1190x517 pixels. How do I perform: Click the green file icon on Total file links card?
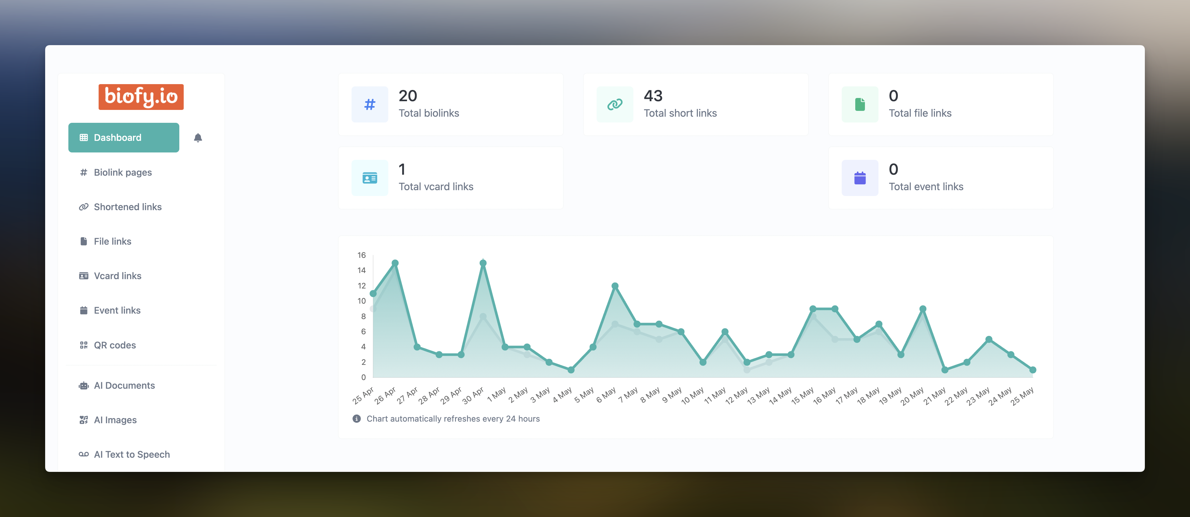[859, 104]
